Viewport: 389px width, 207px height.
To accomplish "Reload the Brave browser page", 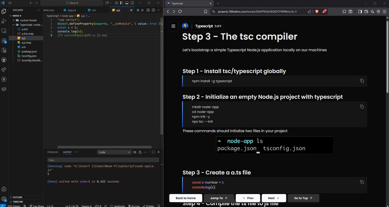I will (x=180, y=12).
